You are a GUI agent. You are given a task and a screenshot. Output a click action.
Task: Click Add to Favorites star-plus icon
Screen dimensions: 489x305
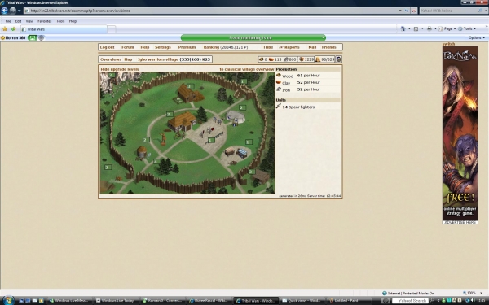coord(13,29)
